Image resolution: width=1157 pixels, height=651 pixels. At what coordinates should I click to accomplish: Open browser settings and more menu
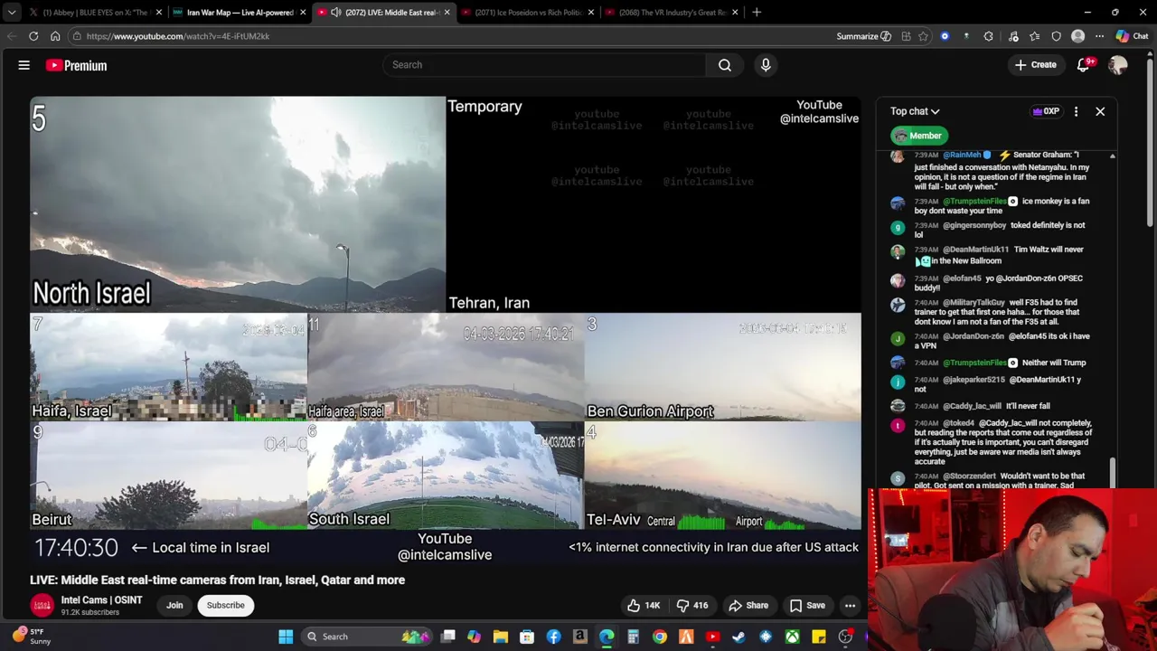pos(1099,36)
